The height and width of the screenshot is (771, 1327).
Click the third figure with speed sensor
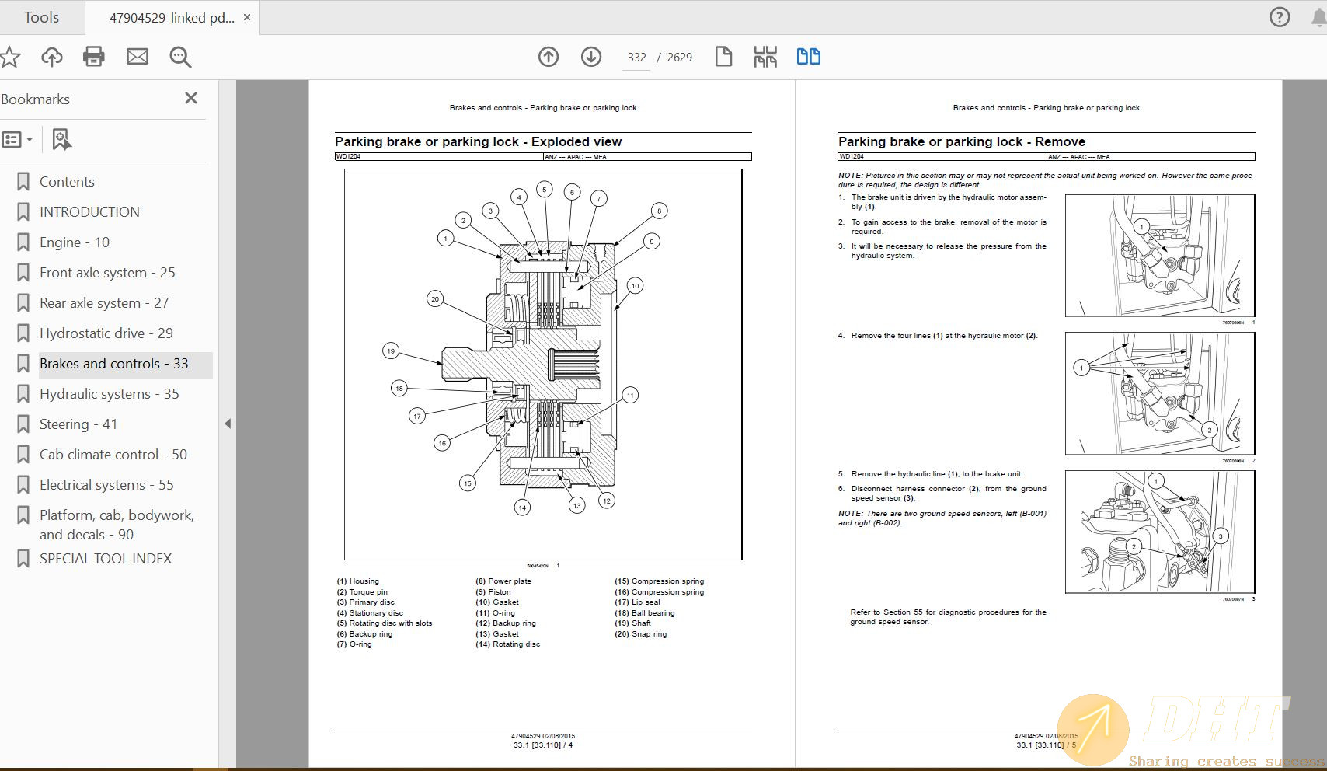coord(1160,532)
